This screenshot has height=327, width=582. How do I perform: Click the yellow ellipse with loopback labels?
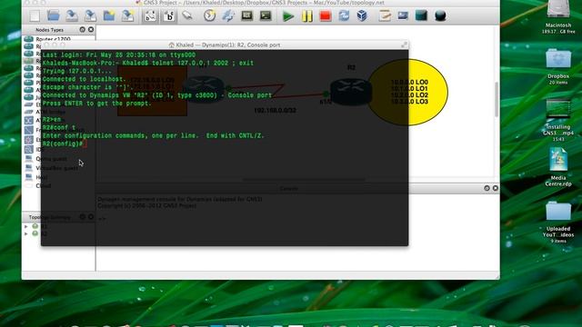coord(407,92)
